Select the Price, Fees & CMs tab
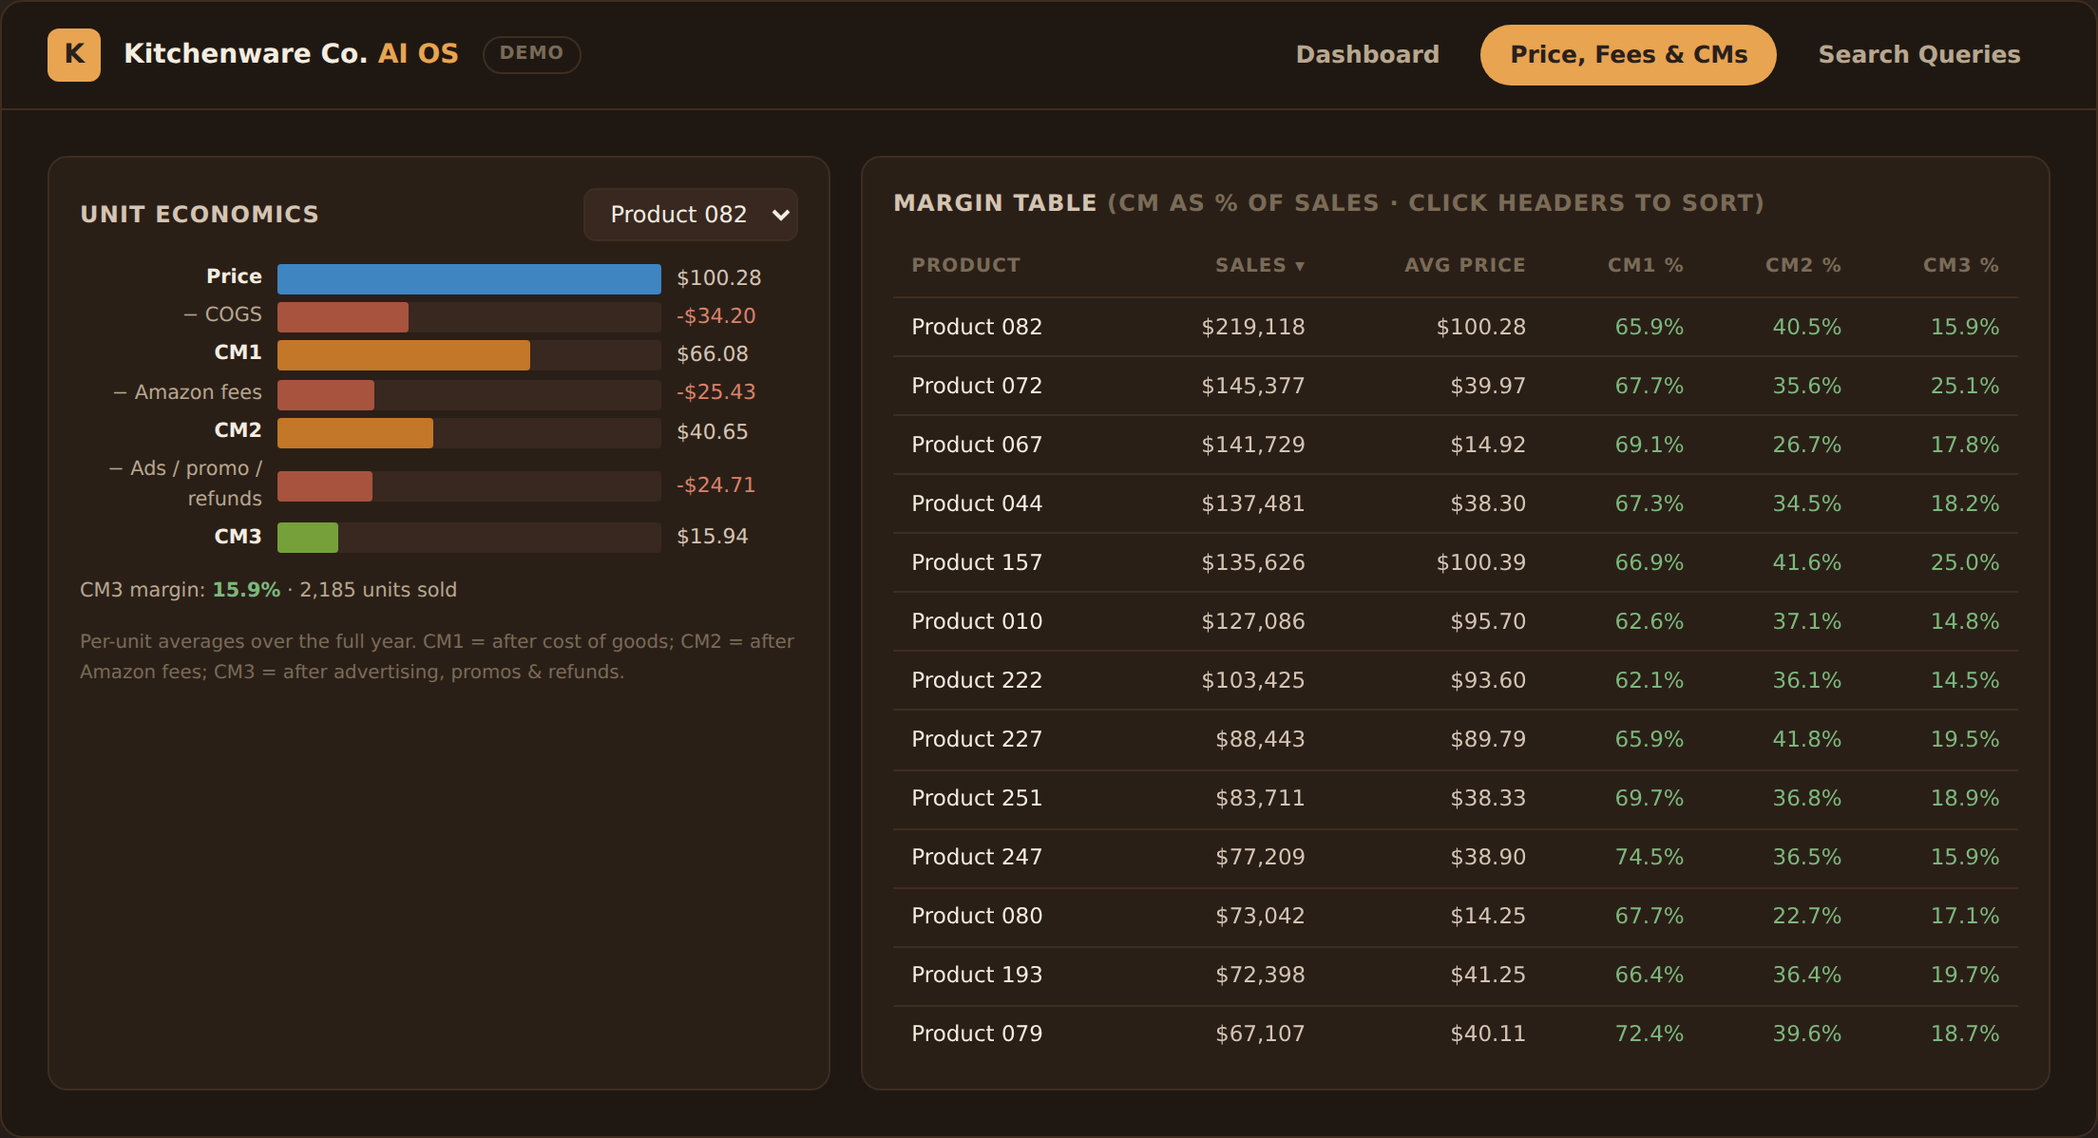This screenshot has width=2098, height=1138. click(x=1629, y=54)
